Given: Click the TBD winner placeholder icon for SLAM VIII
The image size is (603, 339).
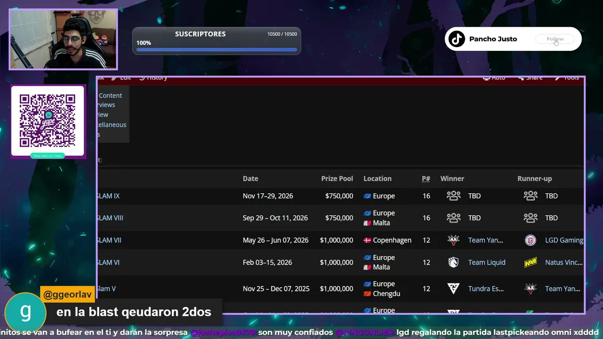Looking at the screenshot, I should [454, 218].
